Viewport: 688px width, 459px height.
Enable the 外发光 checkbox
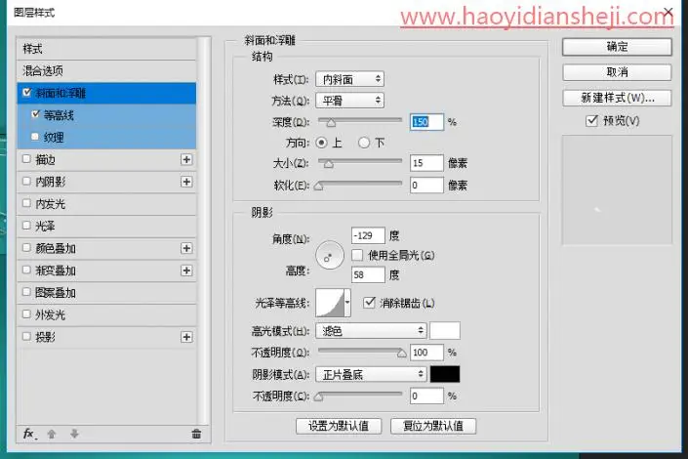[x=26, y=313]
